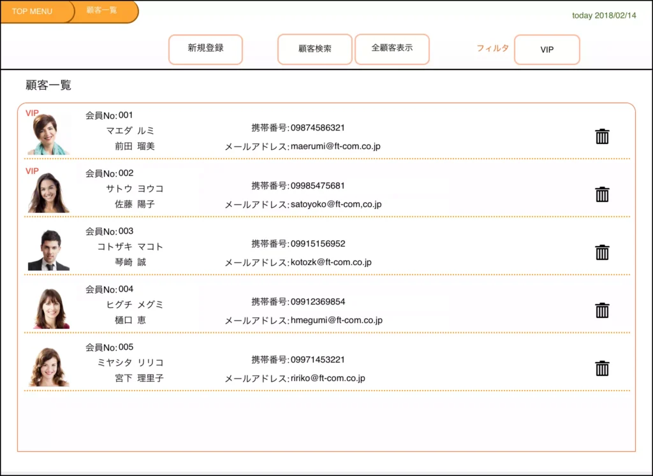The image size is (653, 476).
Task: Show all customers with 全顧客表示
Action: coord(392,48)
